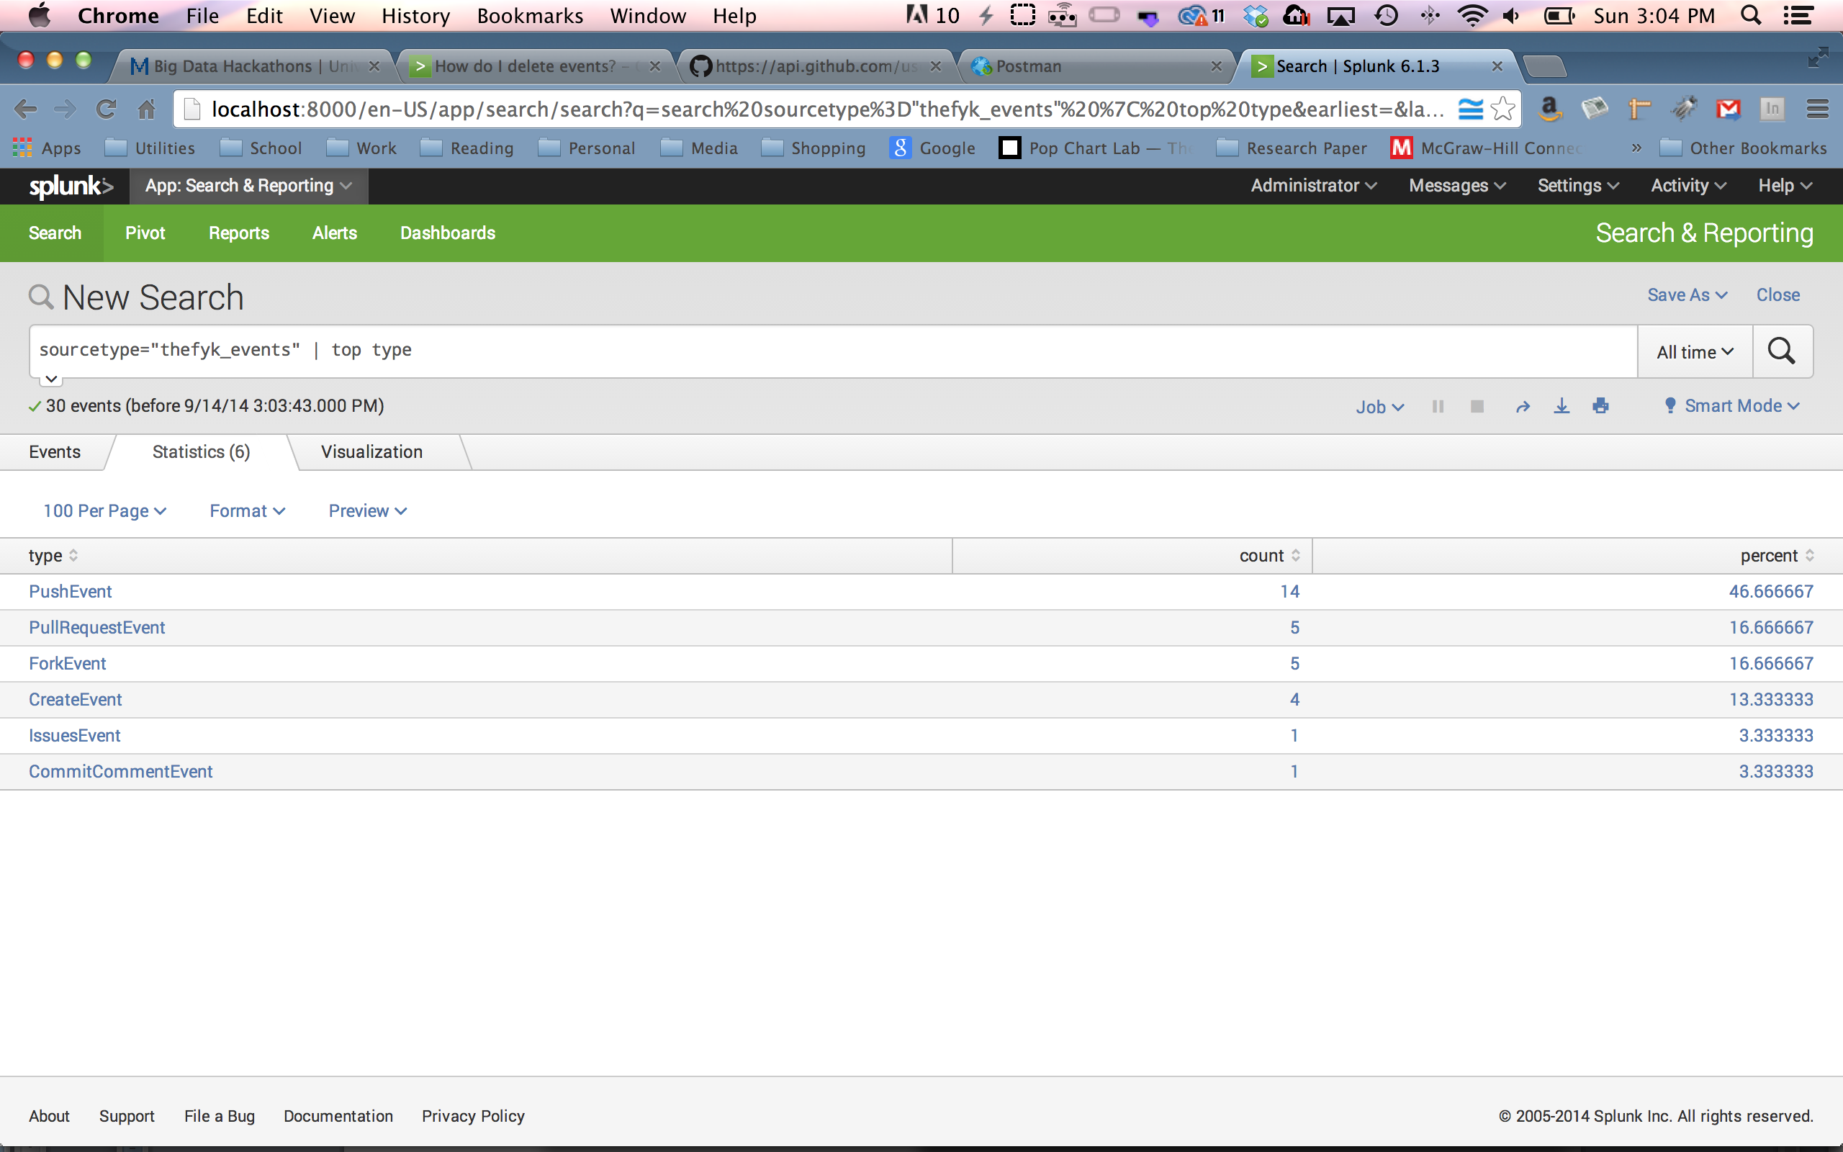The height and width of the screenshot is (1152, 1843).
Task: Sort table by type column
Action: (x=53, y=556)
